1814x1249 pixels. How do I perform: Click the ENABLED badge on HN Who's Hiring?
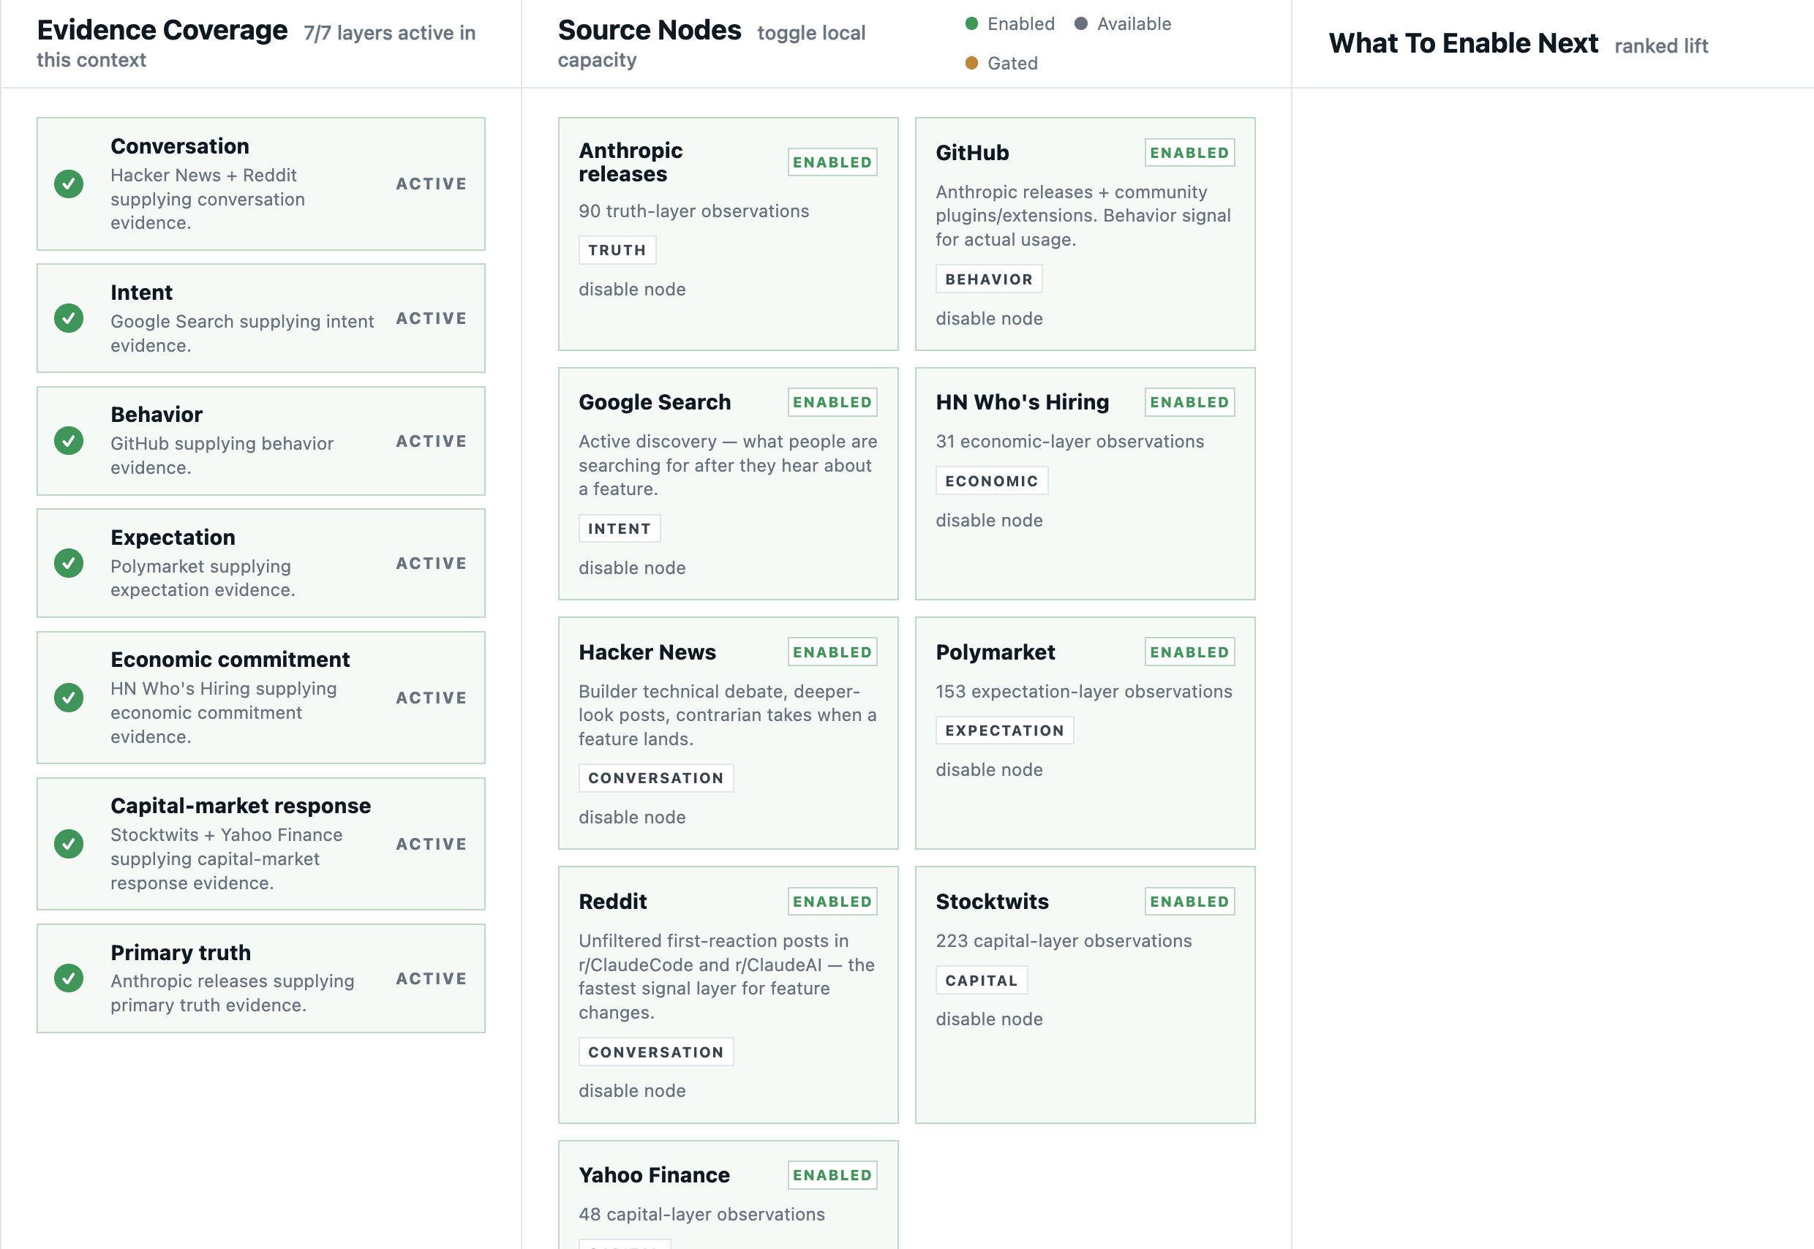pyautogui.click(x=1189, y=402)
